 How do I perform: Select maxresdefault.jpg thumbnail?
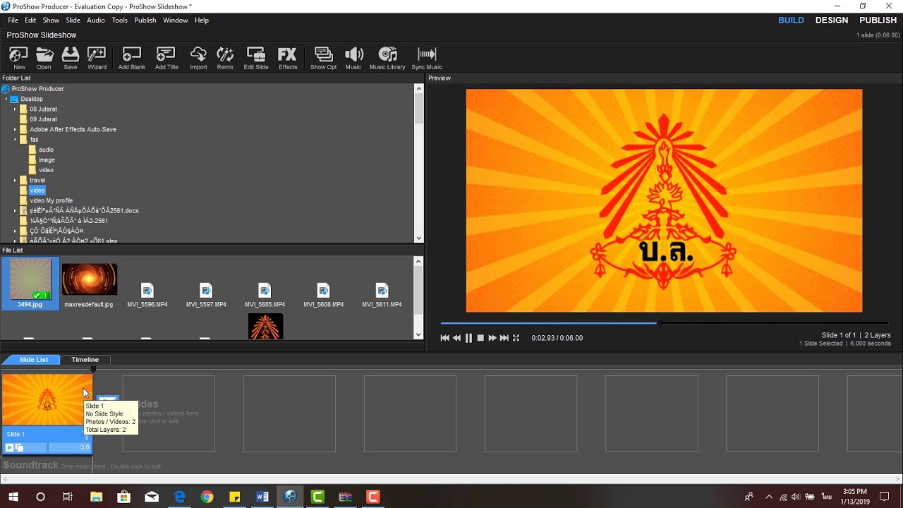[x=89, y=286]
